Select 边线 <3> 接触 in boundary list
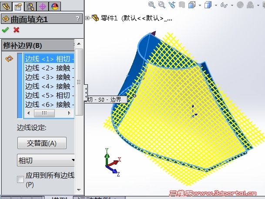265x199 pixels. [x=49, y=77]
